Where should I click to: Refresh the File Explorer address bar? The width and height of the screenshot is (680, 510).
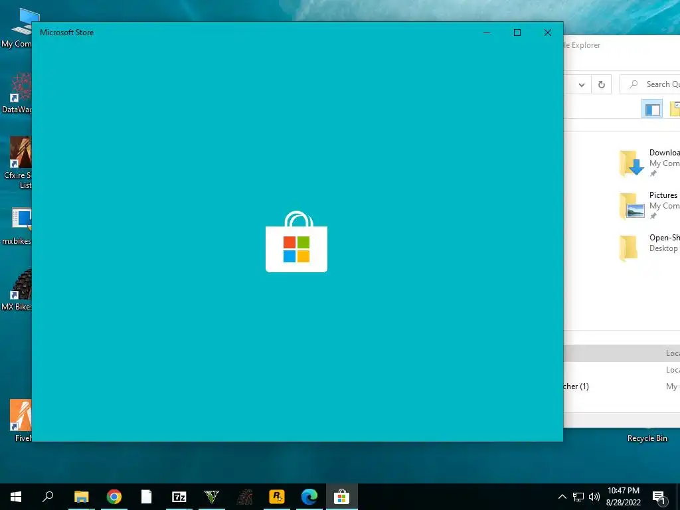click(602, 84)
